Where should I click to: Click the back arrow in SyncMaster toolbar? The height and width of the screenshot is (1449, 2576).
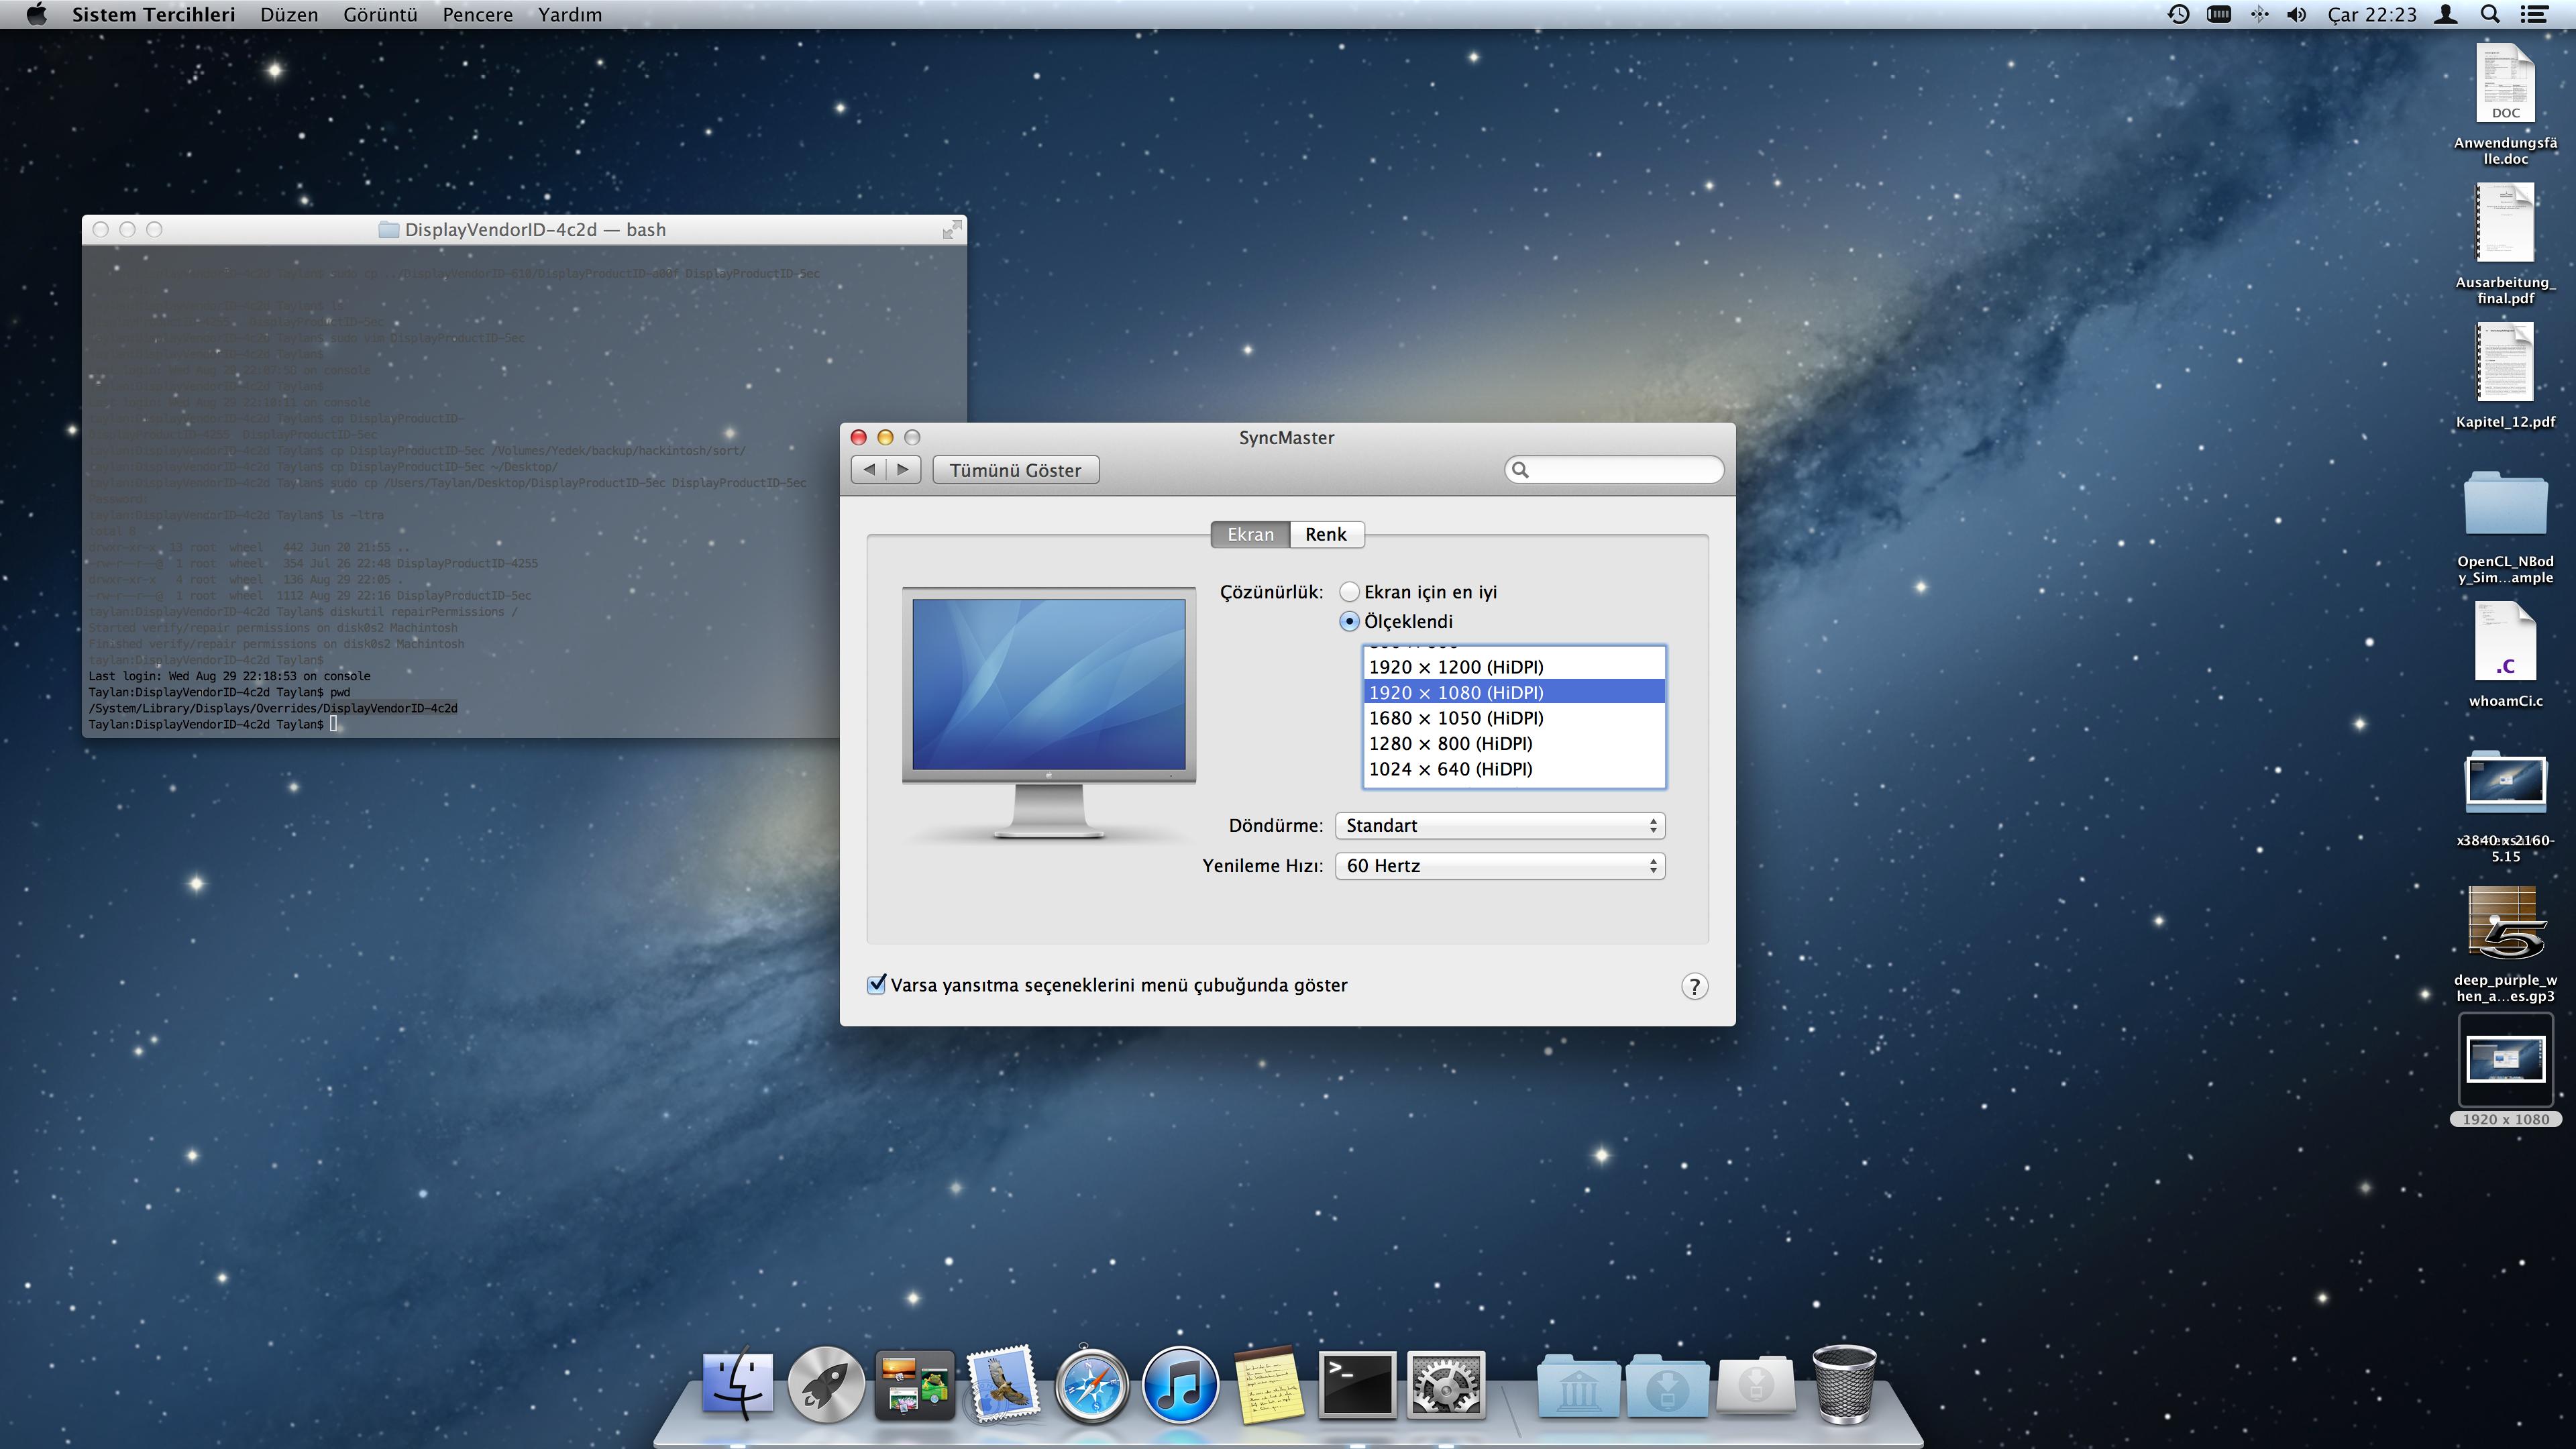869,469
